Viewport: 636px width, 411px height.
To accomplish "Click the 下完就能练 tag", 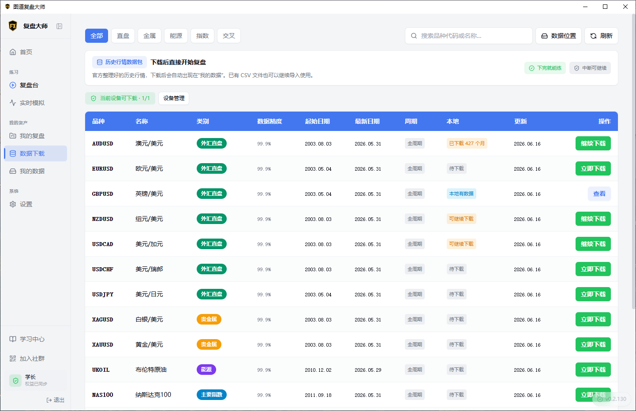I will tap(545, 68).
